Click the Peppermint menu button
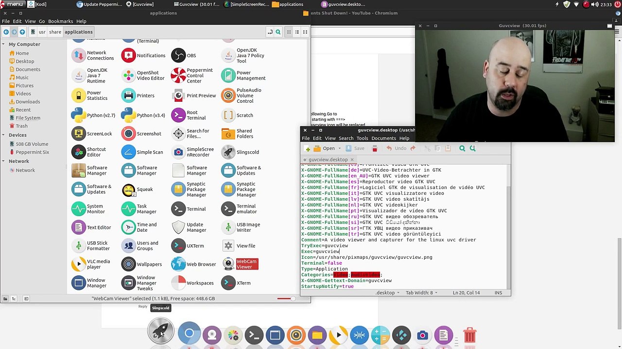The width and height of the screenshot is (622, 349). pyautogui.click(x=12, y=4)
